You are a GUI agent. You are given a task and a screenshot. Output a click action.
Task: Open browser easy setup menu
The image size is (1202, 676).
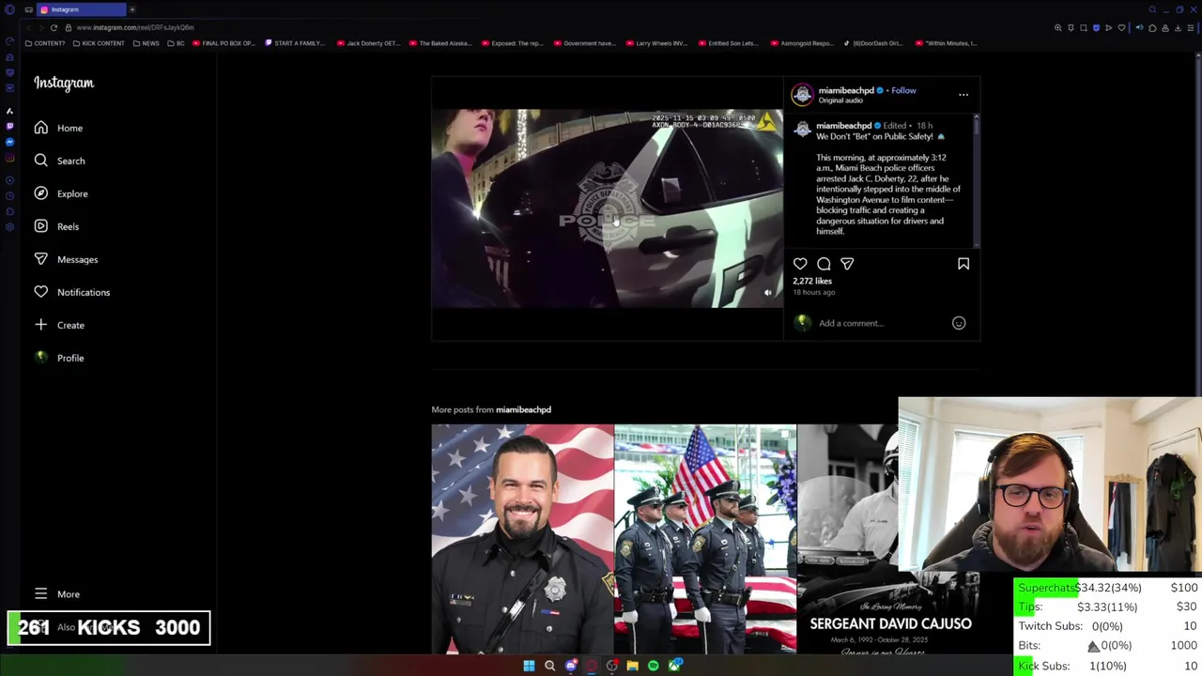[1191, 28]
